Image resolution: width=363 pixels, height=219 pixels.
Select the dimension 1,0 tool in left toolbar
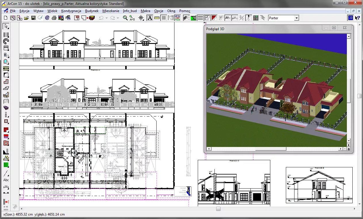click(6, 187)
